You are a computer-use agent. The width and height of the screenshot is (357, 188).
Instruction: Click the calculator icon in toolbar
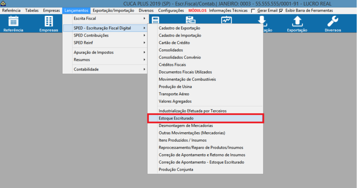[156, 20]
